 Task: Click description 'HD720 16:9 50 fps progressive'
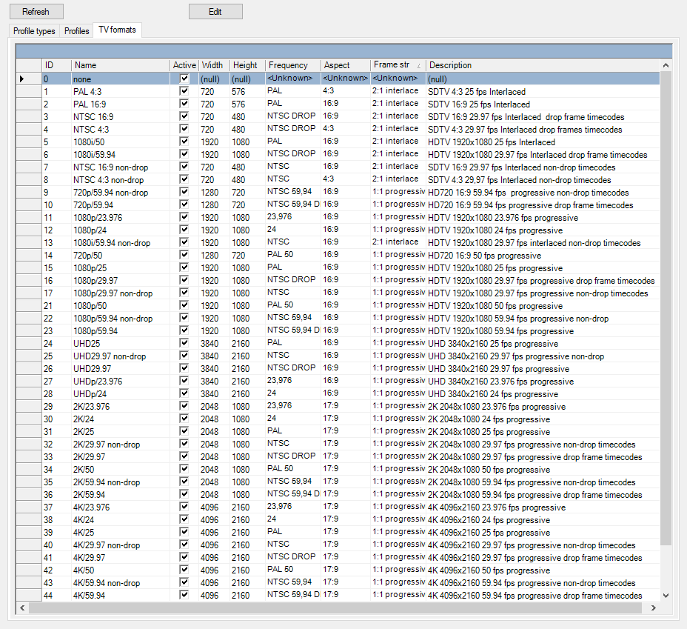[x=543, y=255]
